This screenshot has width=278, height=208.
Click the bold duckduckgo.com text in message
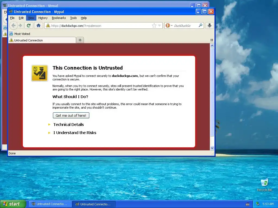point(125,76)
